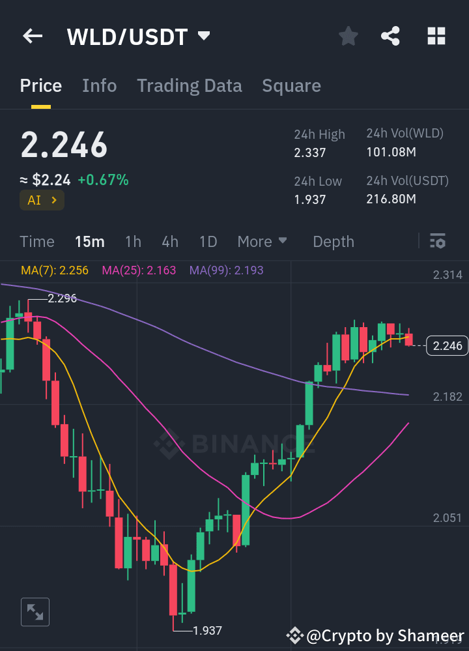469x651 pixels.
Task: Share the WLD/USDT chart
Action: (390, 36)
